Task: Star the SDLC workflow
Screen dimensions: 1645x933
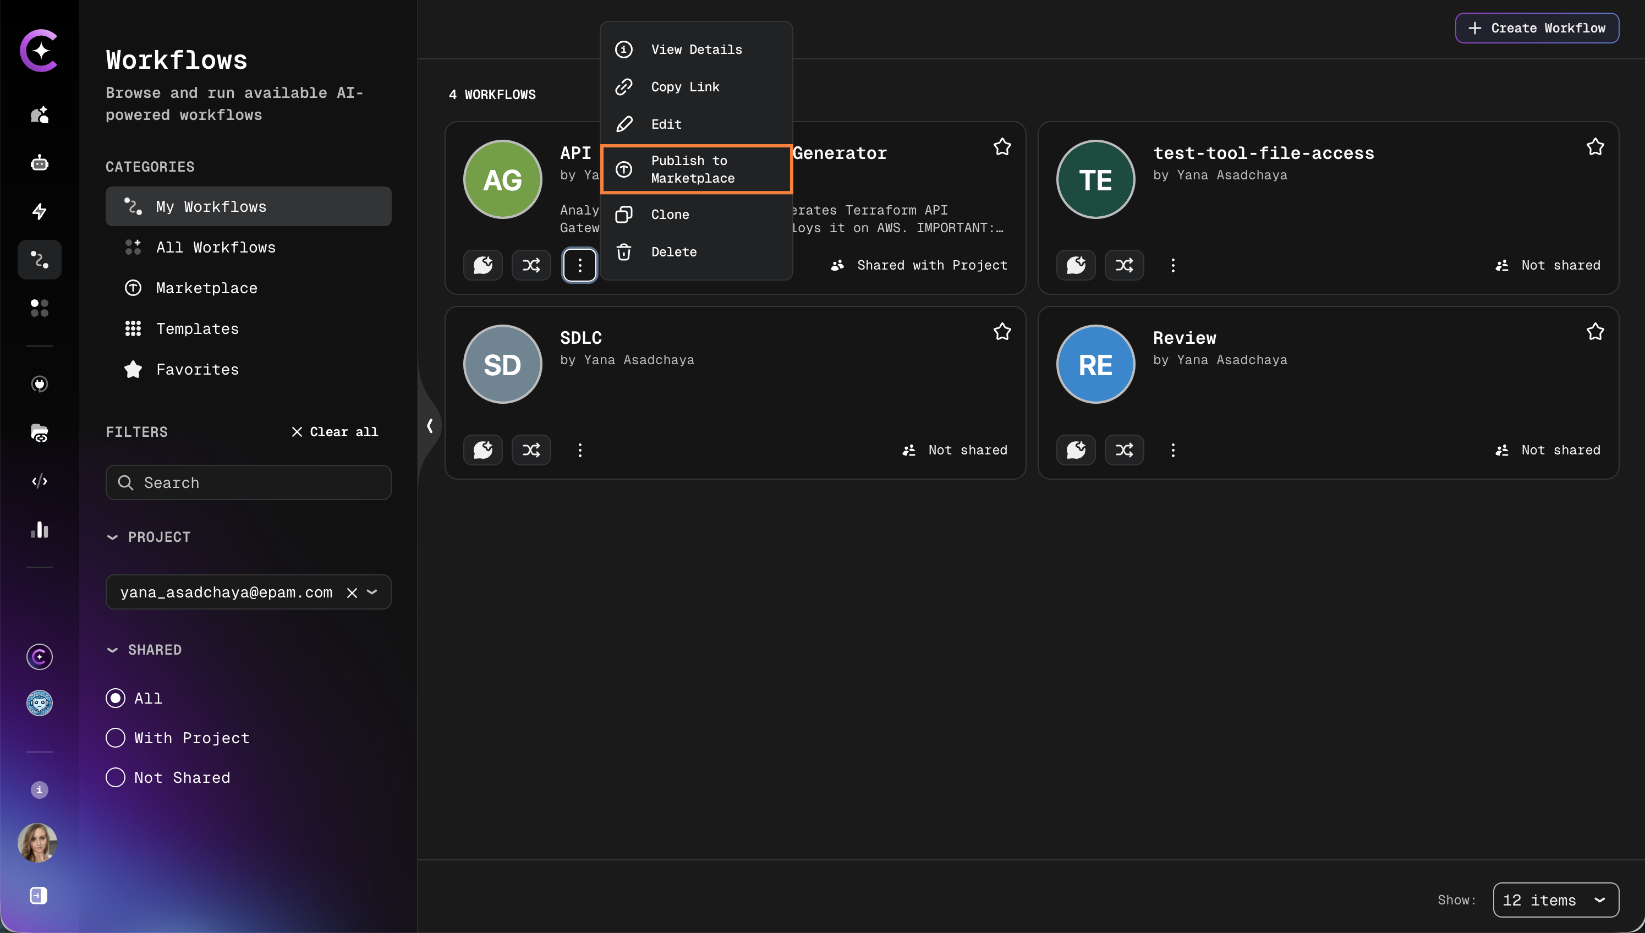Action: [x=1002, y=331]
